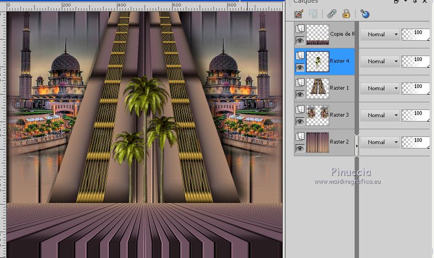Viewport: 434px width, 258px height.
Task: Hide the Raster 1 layer
Action: (300, 95)
